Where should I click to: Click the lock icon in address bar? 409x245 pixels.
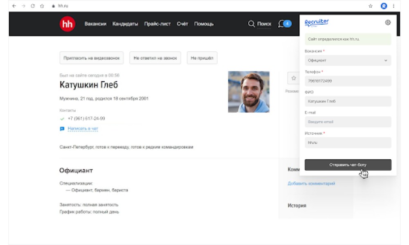coord(53,6)
